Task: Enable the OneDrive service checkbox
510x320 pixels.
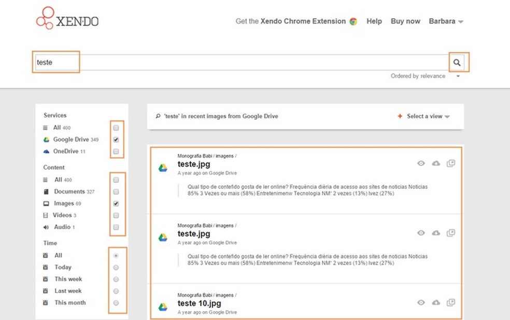Action: pyautogui.click(x=116, y=151)
